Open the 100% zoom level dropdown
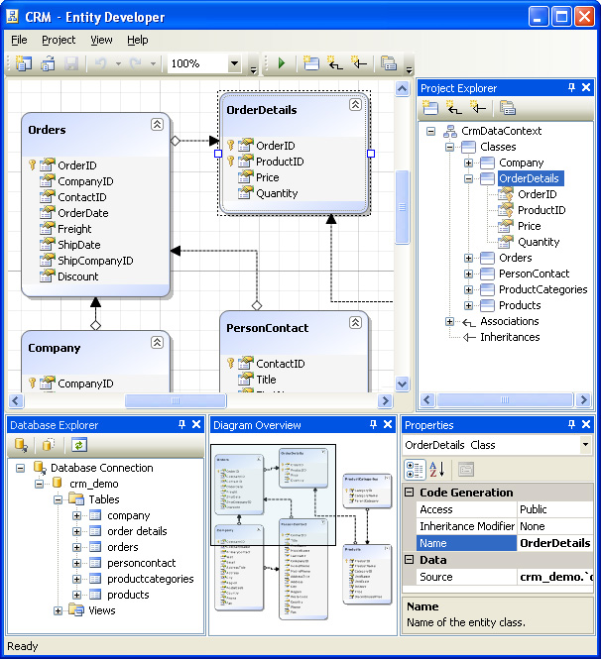 pyautogui.click(x=234, y=63)
